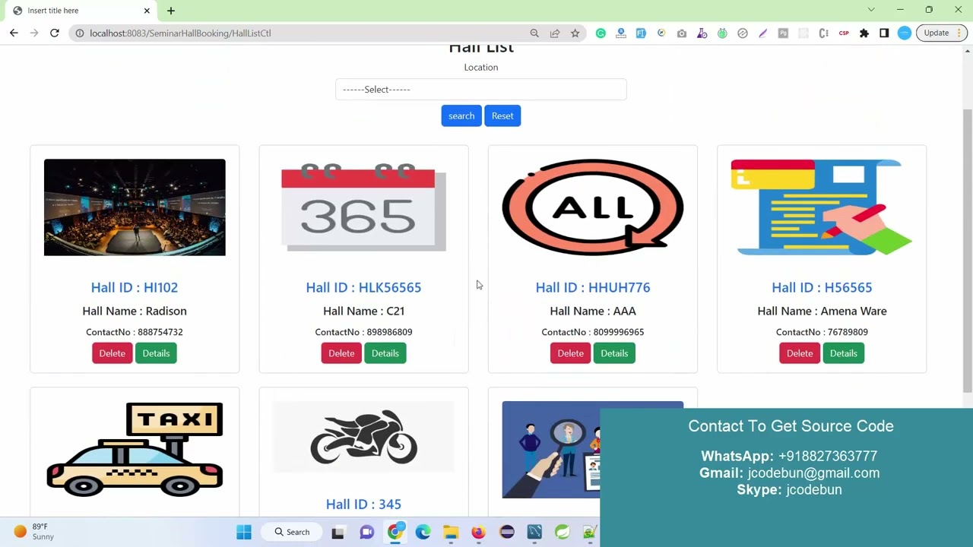Delete hall AAA
Image resolution: width=973 pixels, height=547 pixels.
tap(570, 353)
